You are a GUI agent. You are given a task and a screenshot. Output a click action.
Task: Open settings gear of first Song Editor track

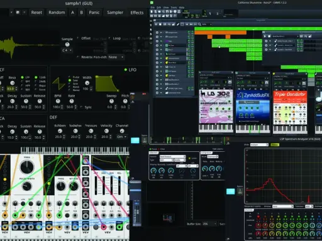click(157, 33)
